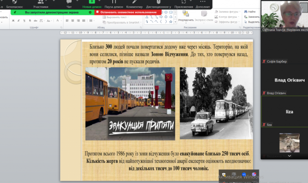Expand the shapes gallery more arrow
The height and width of the screenshot is (183, 308).
pyautogui.click(x=175, y=22)
